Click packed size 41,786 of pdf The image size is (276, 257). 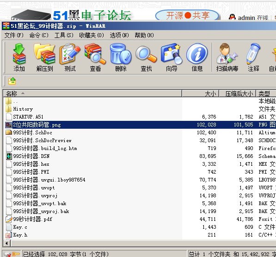click(x=245, y=219)
